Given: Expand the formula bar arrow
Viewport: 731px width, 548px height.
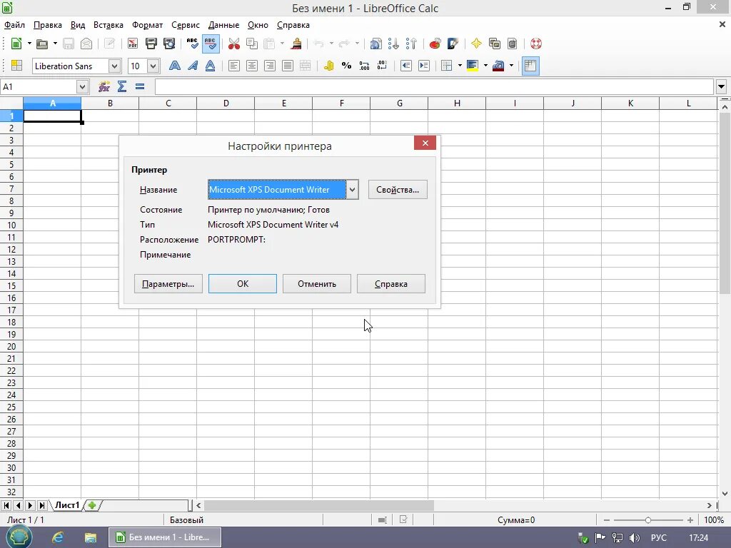Looking at the screenshot, I should 721,86.
